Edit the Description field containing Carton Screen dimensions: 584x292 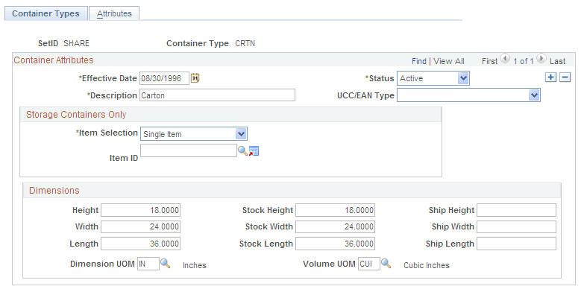tap(217, 95)
